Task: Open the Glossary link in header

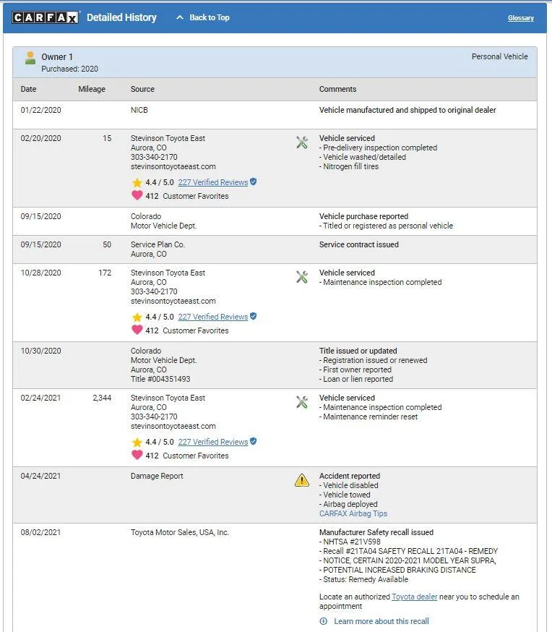Action: 521,18
